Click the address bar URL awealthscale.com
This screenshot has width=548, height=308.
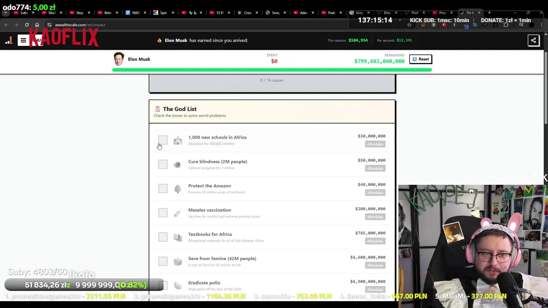pos(80,25)
